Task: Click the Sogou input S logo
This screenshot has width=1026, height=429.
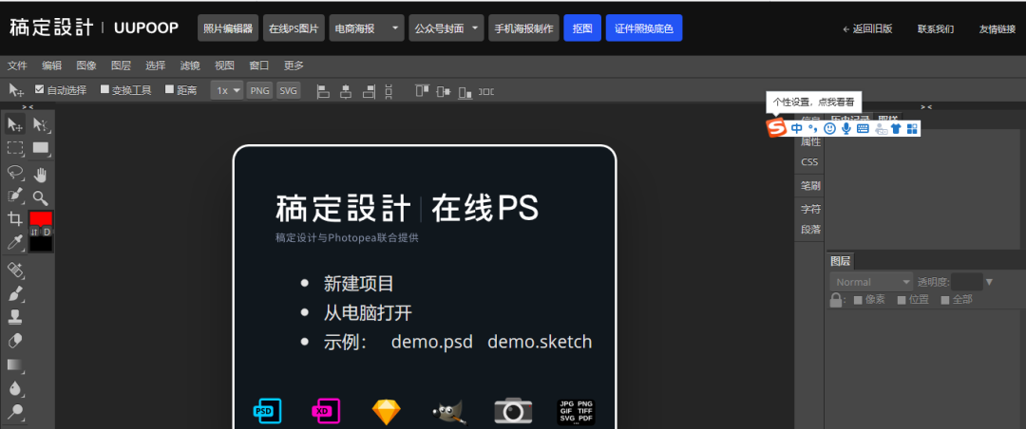Action: 777,128
